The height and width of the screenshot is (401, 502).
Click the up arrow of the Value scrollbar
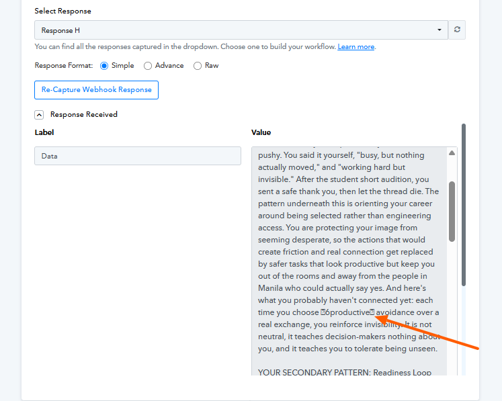(x=452, y=153)
